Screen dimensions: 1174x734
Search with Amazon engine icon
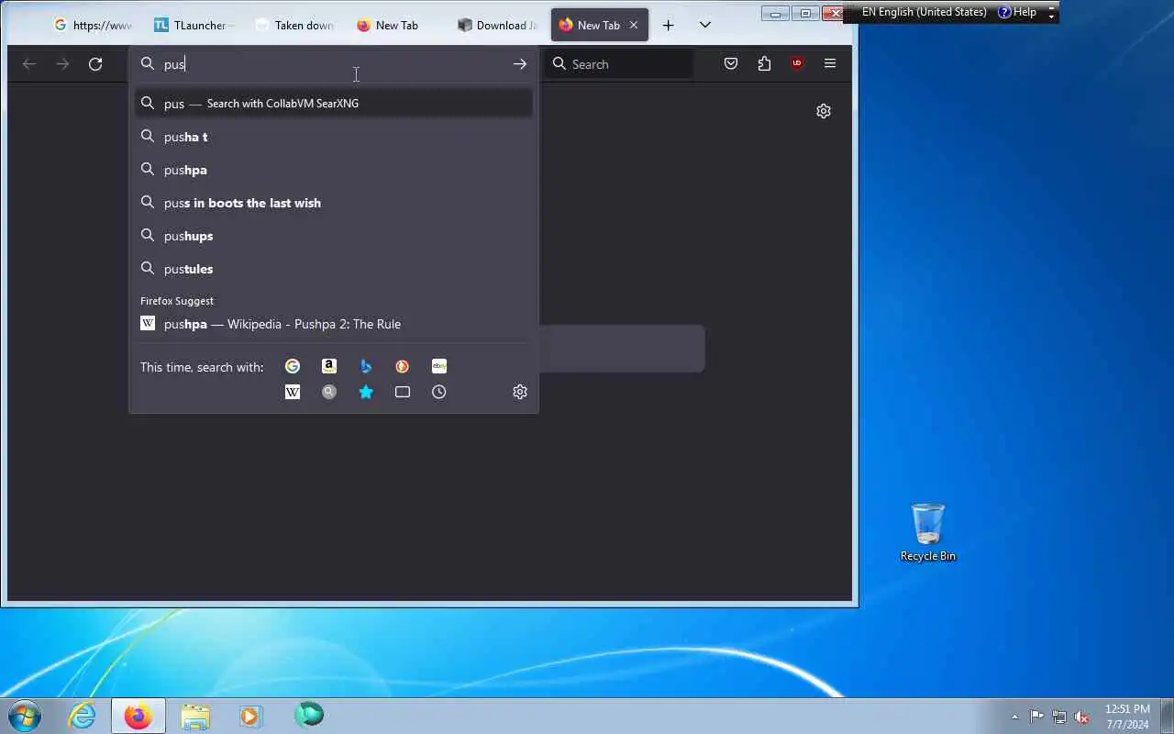pos(329,366)
